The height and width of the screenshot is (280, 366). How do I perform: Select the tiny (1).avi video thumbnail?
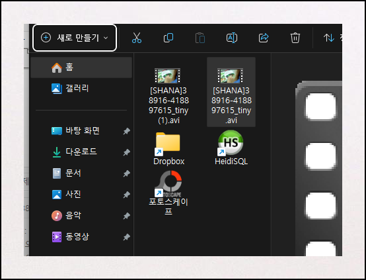[167, 75]
